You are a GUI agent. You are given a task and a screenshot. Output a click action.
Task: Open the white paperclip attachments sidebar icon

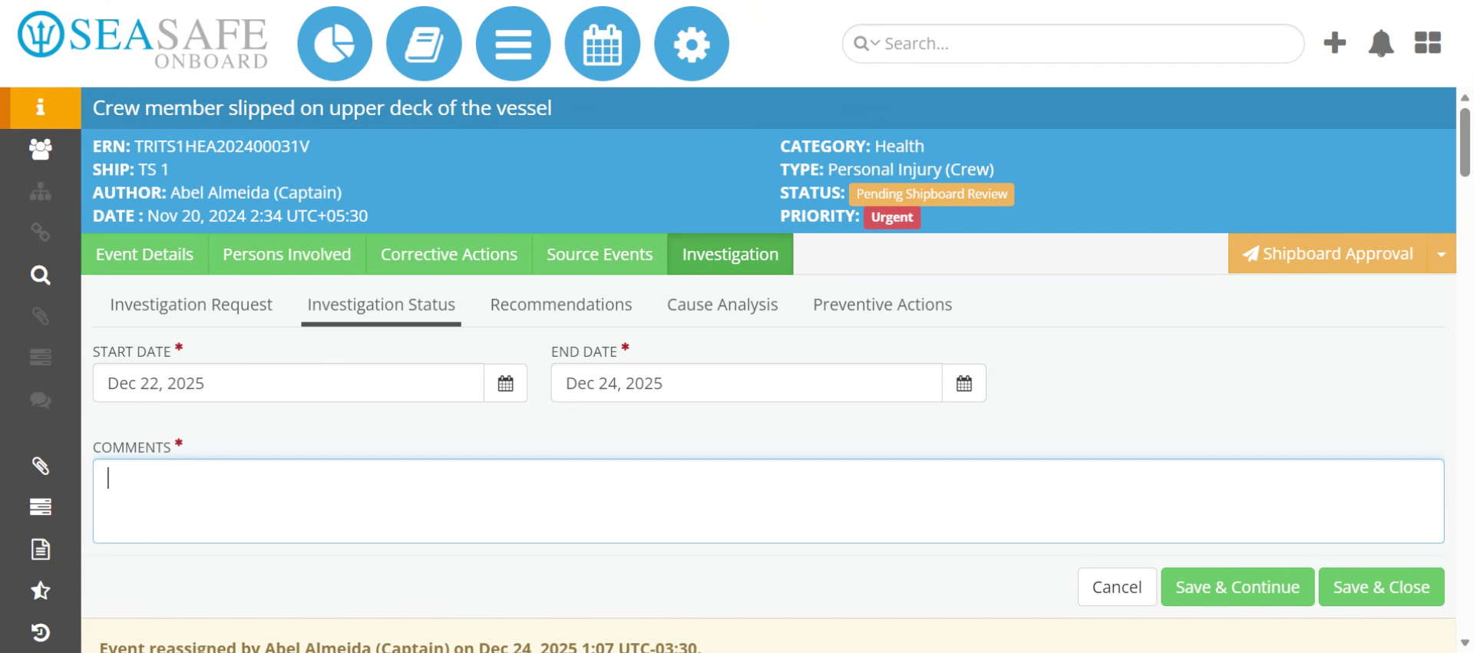tap(40, 466)
